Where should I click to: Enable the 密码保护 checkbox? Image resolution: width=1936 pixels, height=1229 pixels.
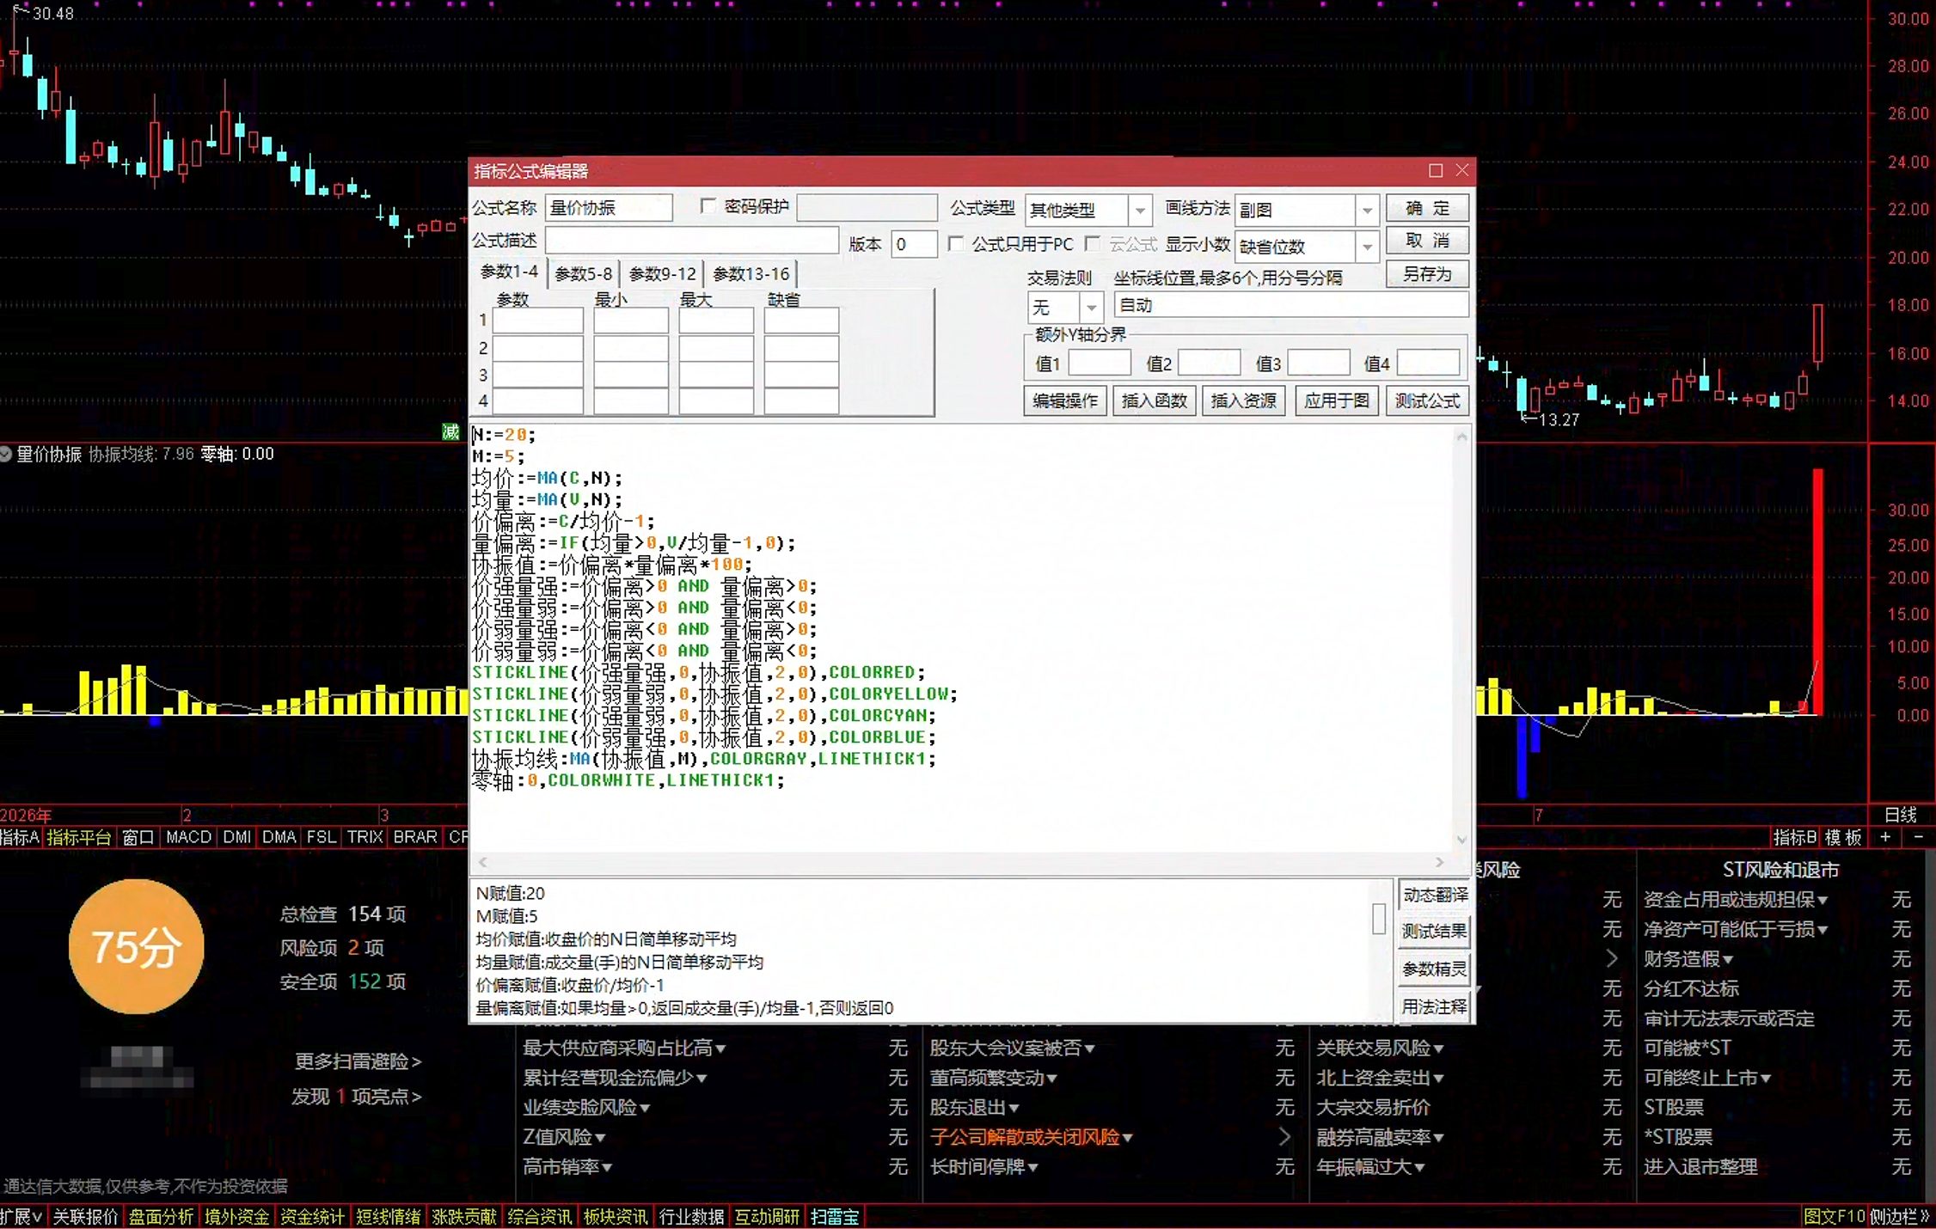coord(708,206)
